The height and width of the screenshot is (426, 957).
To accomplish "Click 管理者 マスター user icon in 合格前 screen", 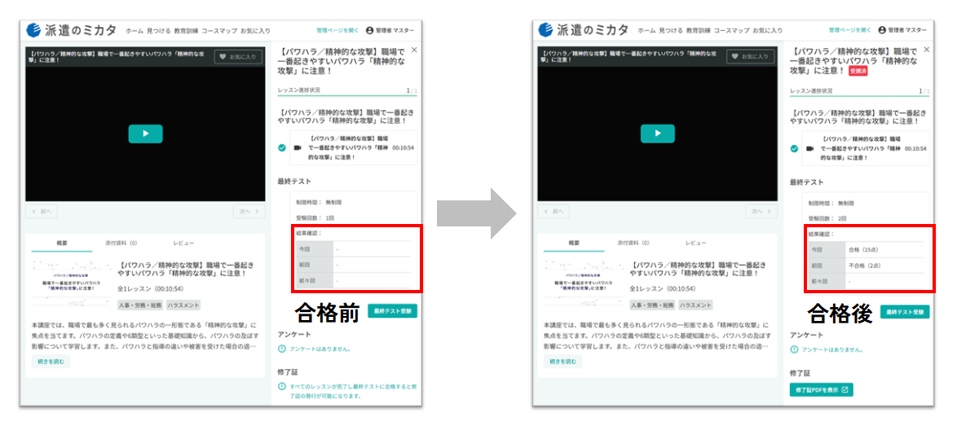I will coord(369,30).
